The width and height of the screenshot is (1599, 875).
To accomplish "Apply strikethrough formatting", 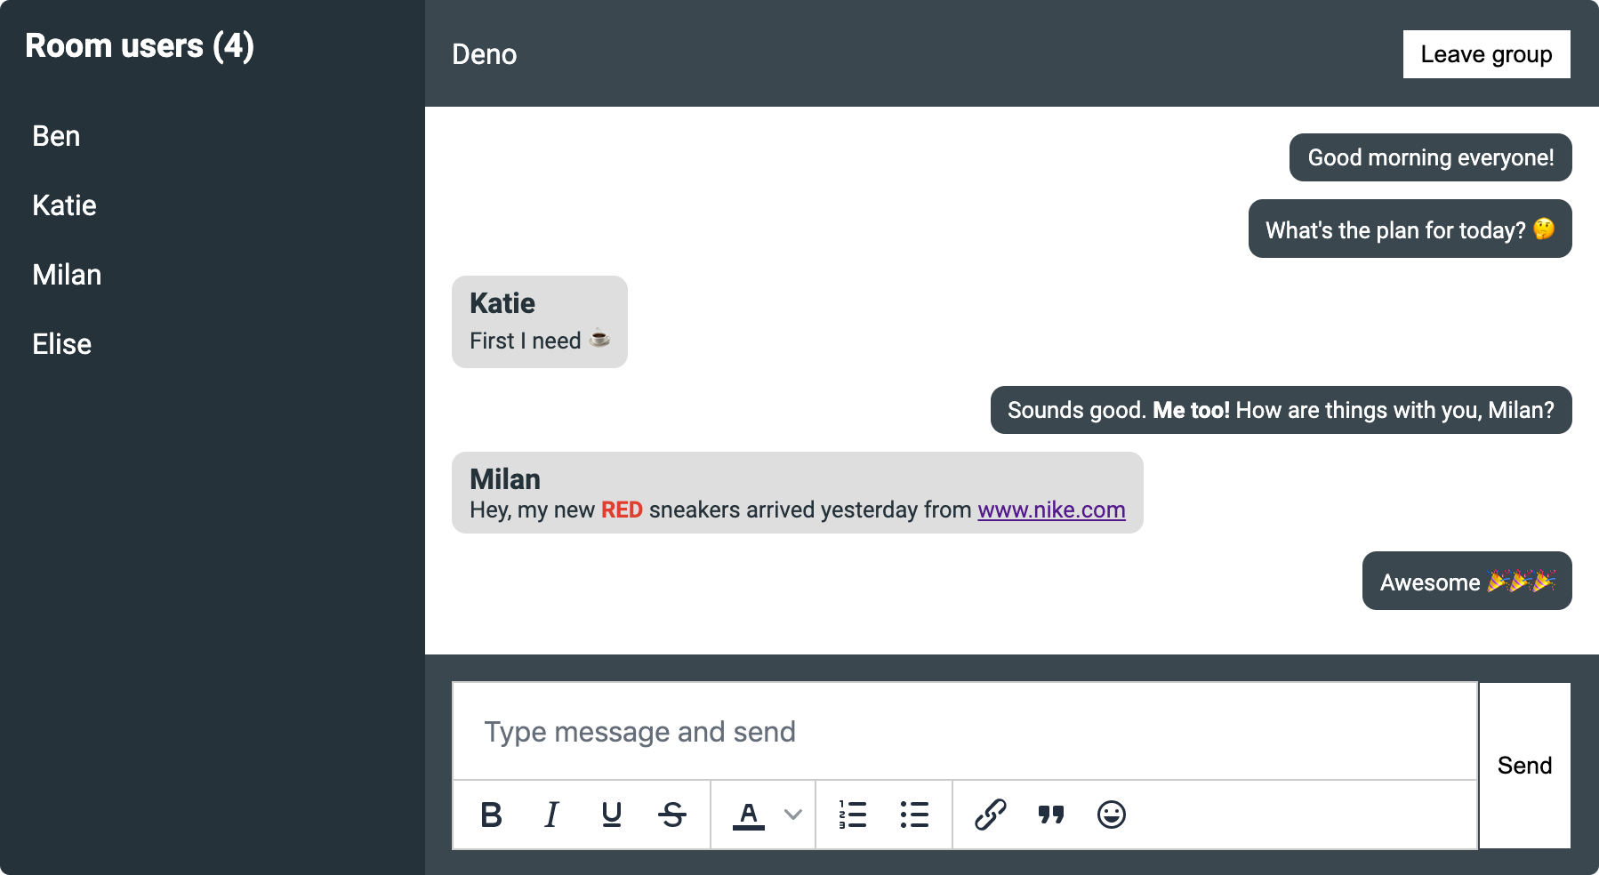I will [672, 814].
